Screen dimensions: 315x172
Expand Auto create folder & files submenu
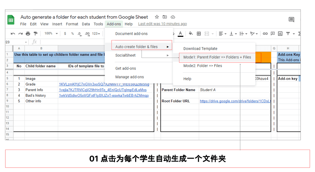(141, 47)
